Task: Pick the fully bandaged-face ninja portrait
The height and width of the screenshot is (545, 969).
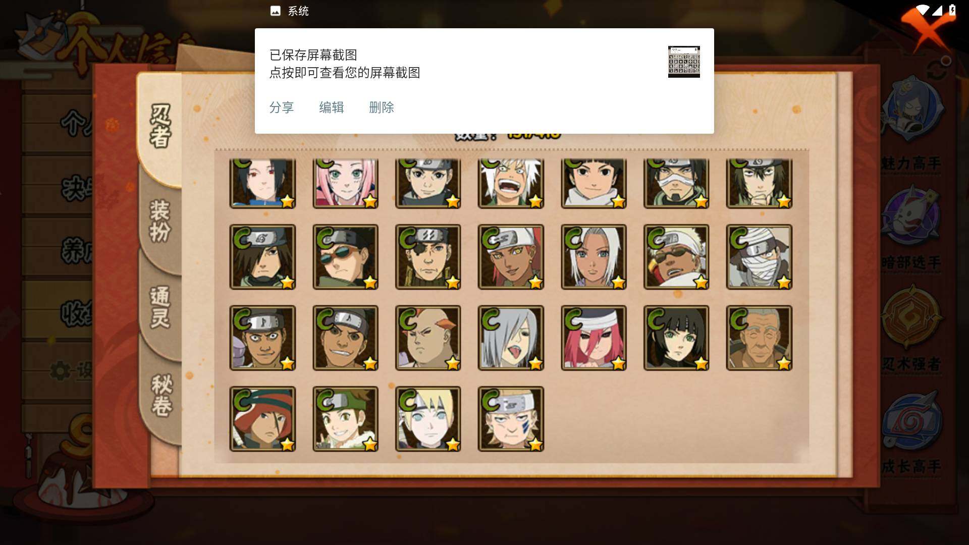Action: pyautogui.click(x=759, y=257)
